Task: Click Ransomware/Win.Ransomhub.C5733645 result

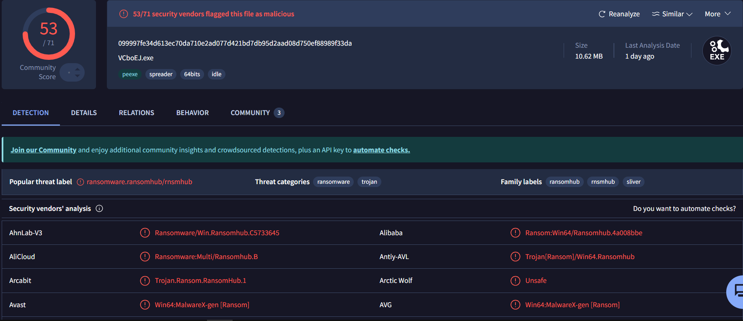Action: pyautogui.click(x=217, y=233)
